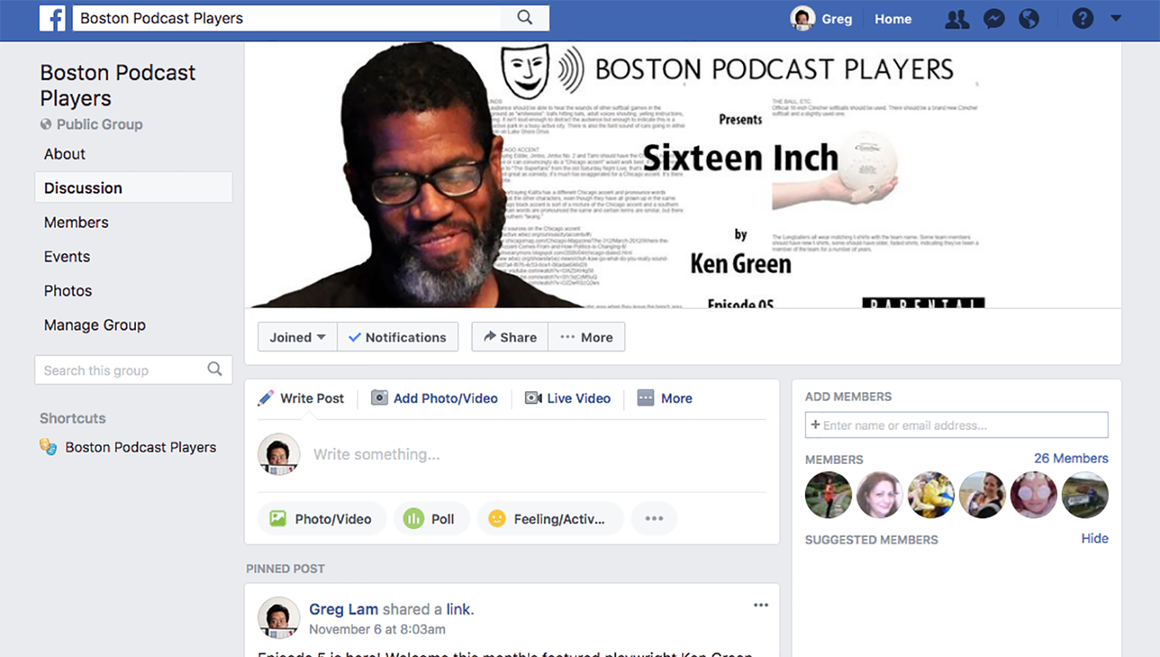
Task: Open the group cover photo
Action: click(683, 175)
